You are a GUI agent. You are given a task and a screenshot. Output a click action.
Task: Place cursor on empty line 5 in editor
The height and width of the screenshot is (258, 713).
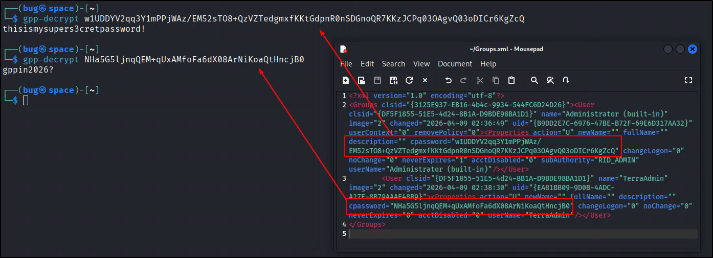click(460, 233)
